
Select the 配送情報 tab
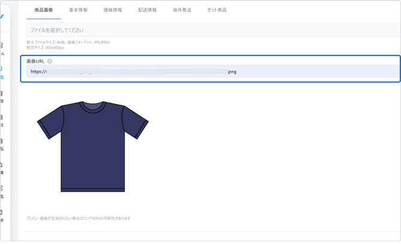[x=147, y=10]
